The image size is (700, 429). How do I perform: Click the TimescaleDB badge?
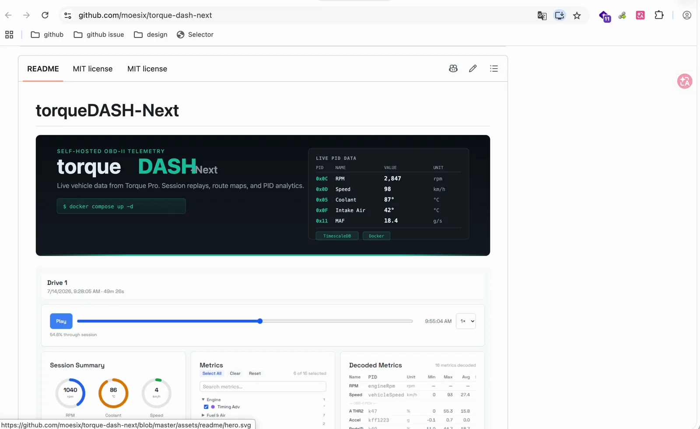pyautogui.click(x=337, y=236)
